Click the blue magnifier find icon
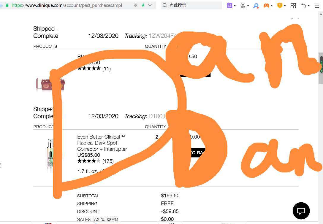 point(256,6)
